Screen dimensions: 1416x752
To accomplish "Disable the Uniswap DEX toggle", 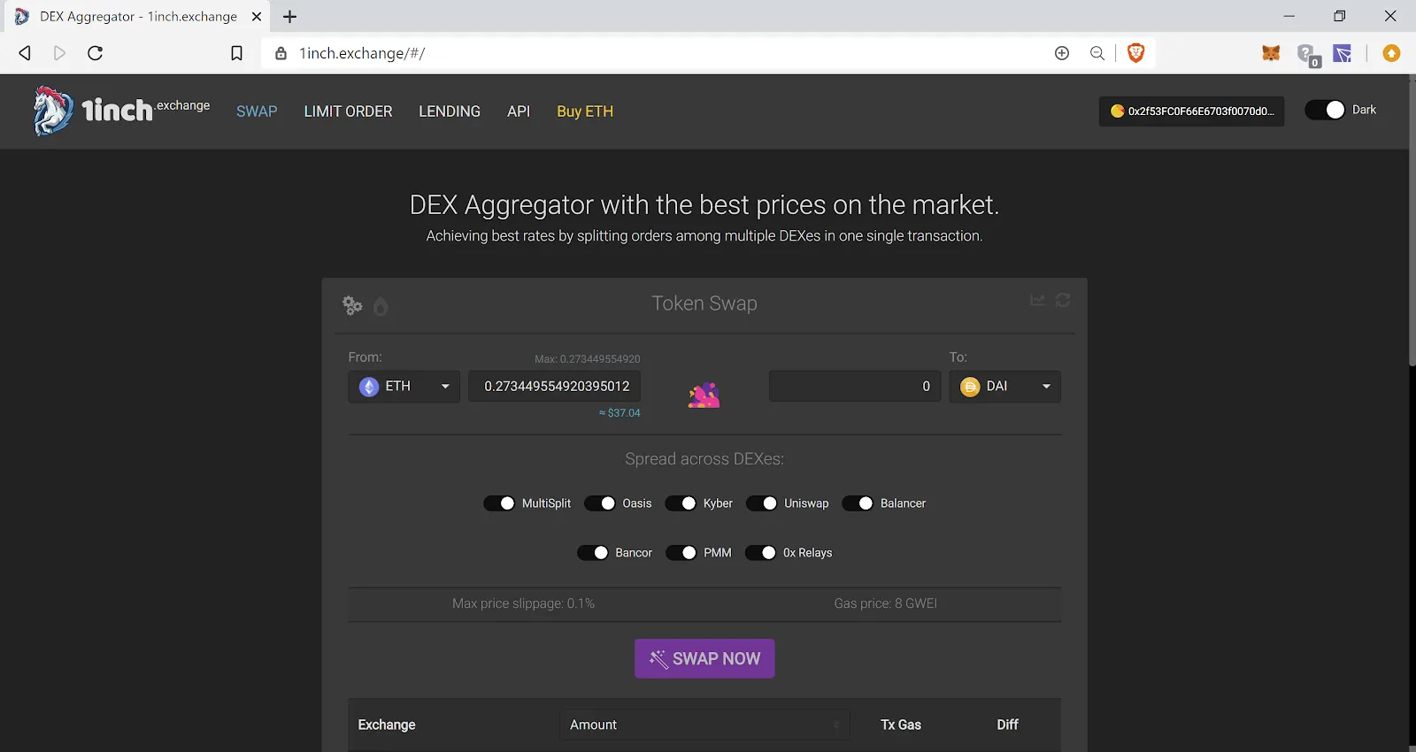I will click(x=762, y=503).
